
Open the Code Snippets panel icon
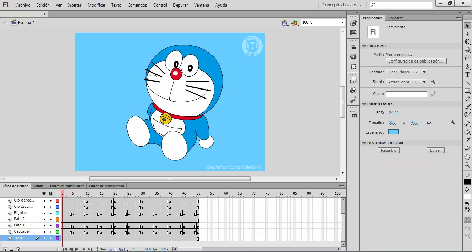[353, 81]
